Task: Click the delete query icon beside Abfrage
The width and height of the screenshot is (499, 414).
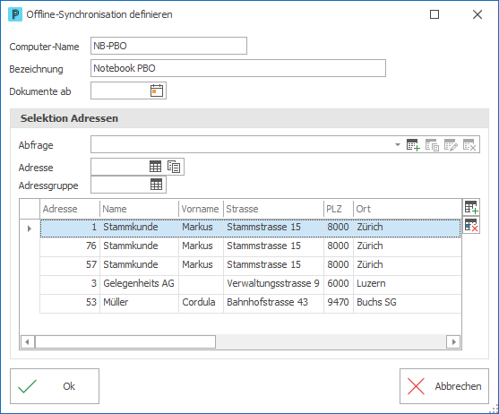Action: (469, 145)
